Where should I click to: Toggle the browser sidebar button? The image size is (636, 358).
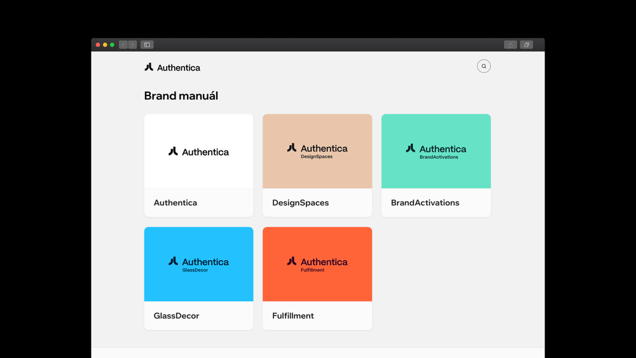[x=147, y=45]
